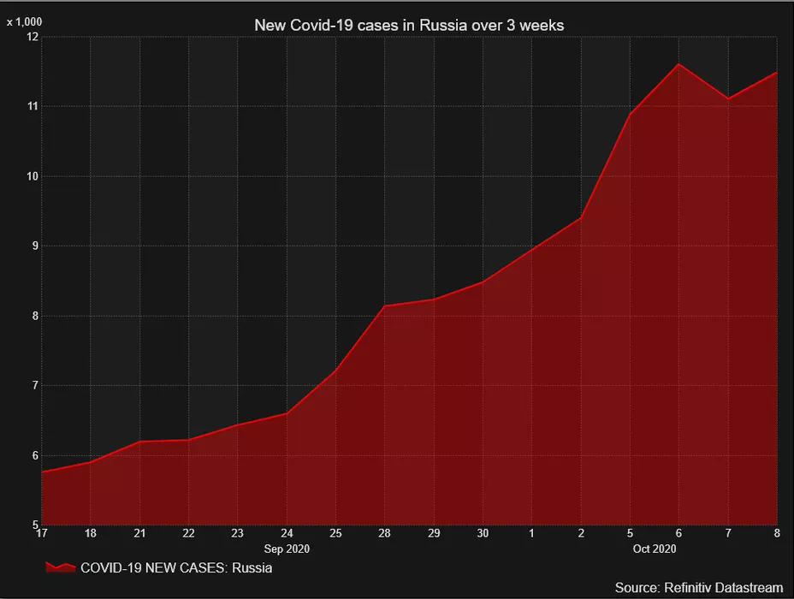Select the Oct 2020 month label
The height and width of the screenshot is (599, 794).
655,548
